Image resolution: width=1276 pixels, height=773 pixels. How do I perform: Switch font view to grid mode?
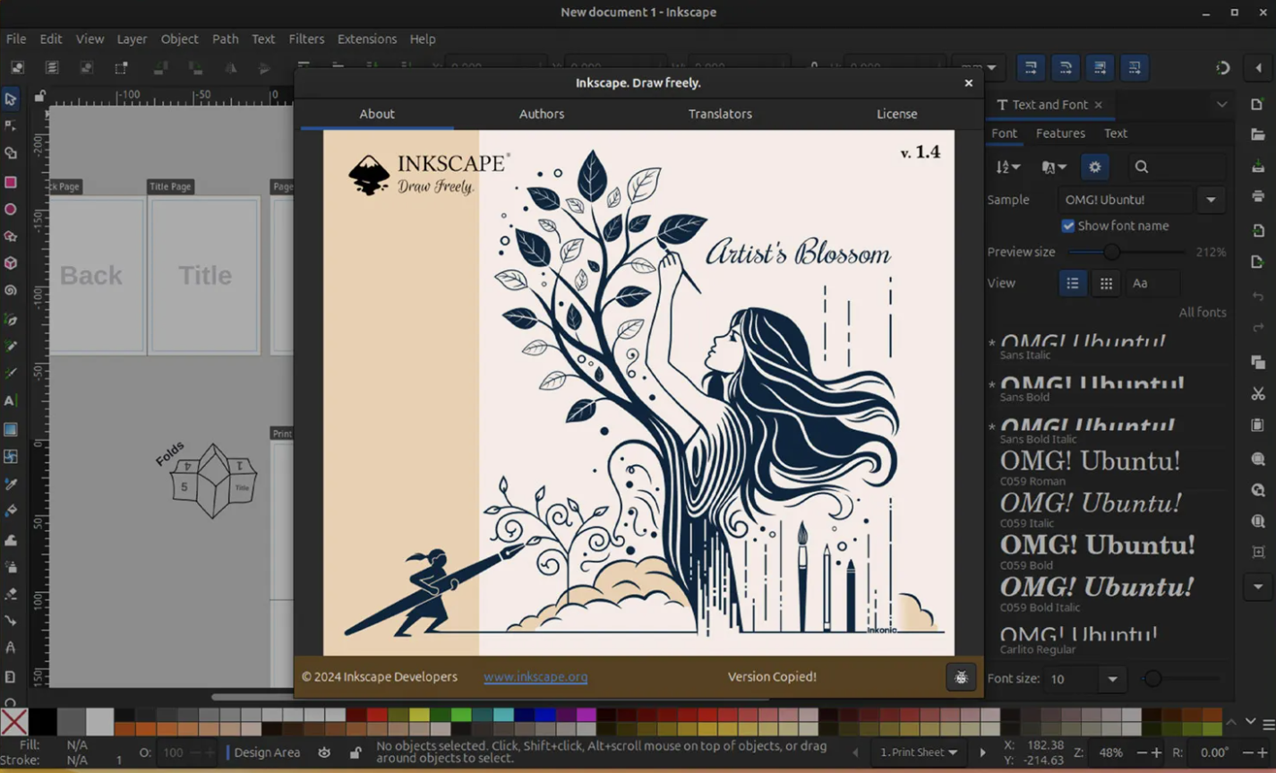[x=1106, y=283]
